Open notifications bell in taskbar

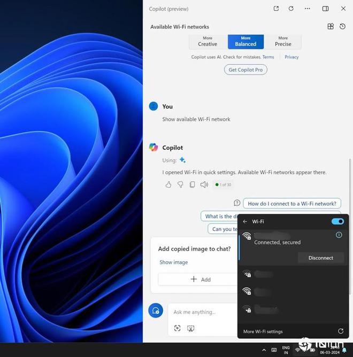click(344, 350)
